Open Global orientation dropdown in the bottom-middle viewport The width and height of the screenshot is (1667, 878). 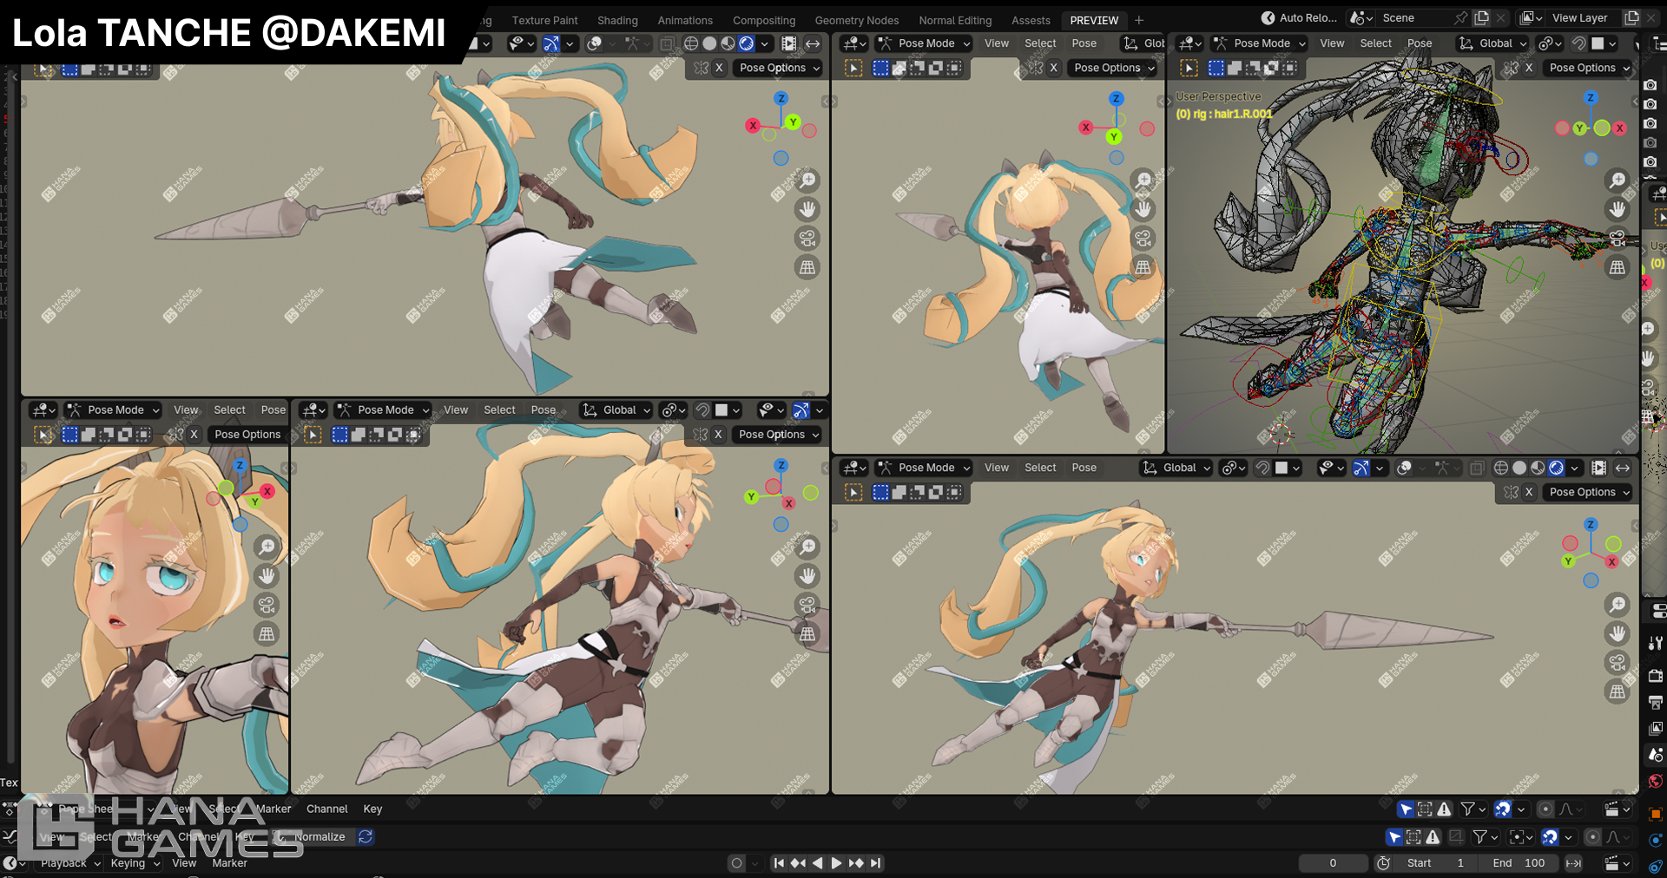[x=616, y=410]
